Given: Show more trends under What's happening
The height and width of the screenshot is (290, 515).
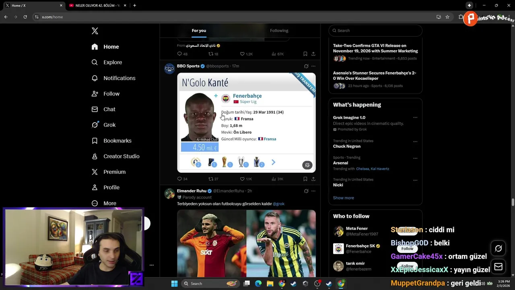Looking at the screenshot, I should pos(344,198).
